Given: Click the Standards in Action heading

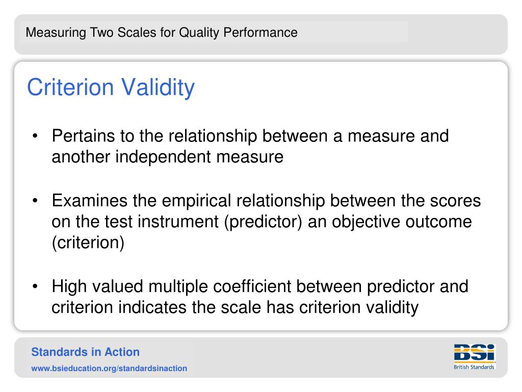Looking at the screenshot, I should point(86,352).
